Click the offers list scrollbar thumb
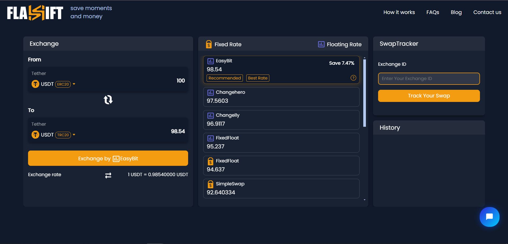Screen dimensions: 508x244 click(365, 93)
